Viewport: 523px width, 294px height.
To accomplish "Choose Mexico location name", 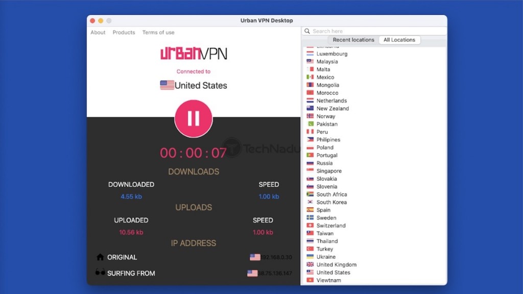I will click(x=325, y=77).
